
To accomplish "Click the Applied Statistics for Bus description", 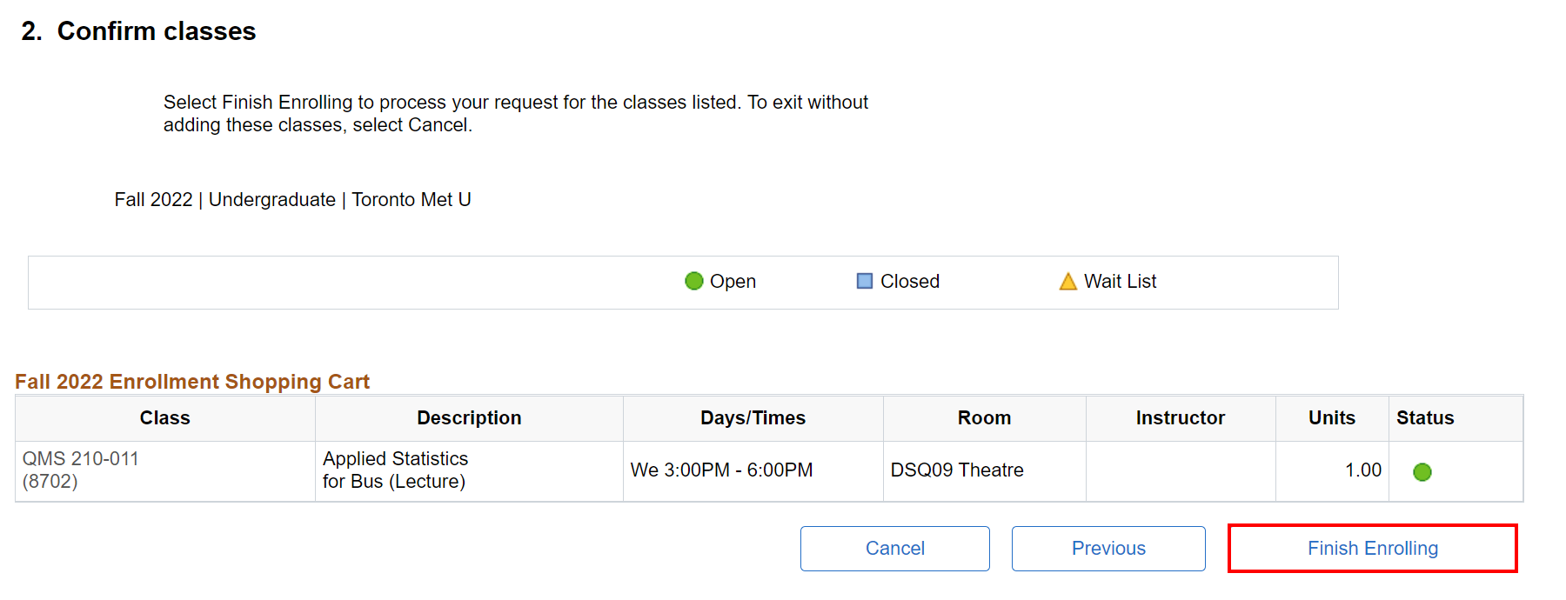I will [395, 470].
